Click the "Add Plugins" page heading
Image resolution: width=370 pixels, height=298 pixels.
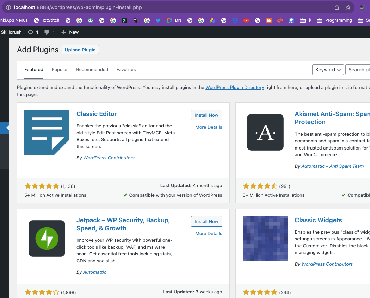point(38,50)
